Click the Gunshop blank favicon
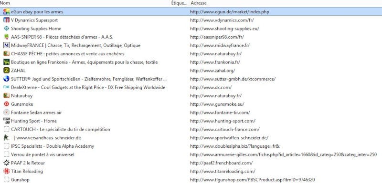The image size is (382, 184). pos(7,180)
